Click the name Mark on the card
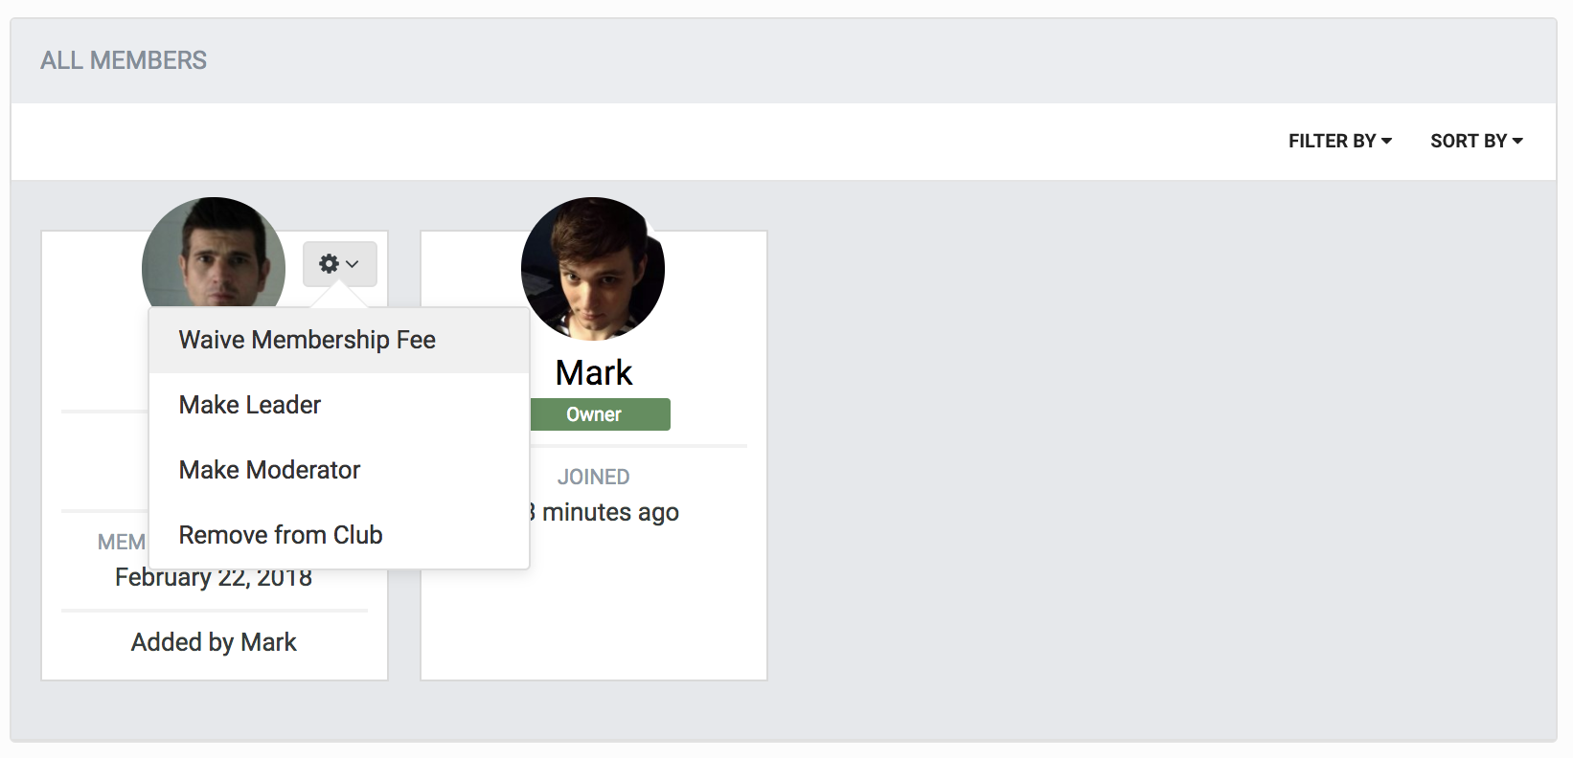Screen dimensions: 1573x758 point(593,372)
